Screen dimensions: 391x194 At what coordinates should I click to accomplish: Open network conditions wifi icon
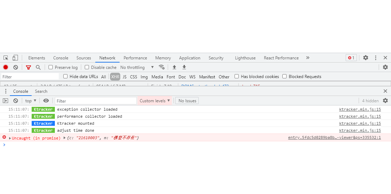tap(162, 67)
